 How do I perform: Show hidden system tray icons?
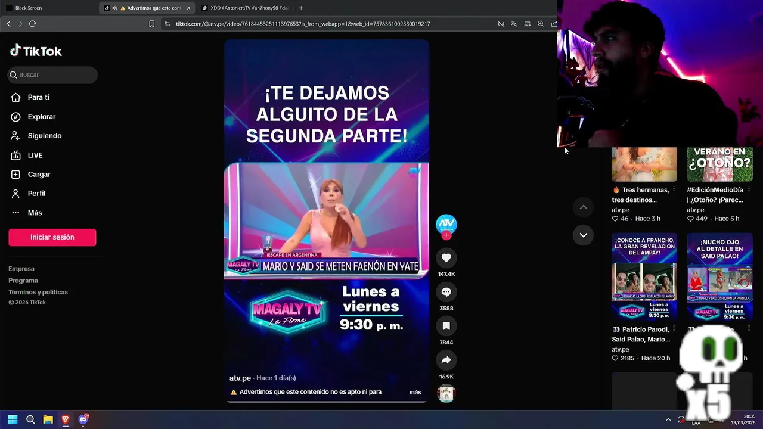(668, 419)
